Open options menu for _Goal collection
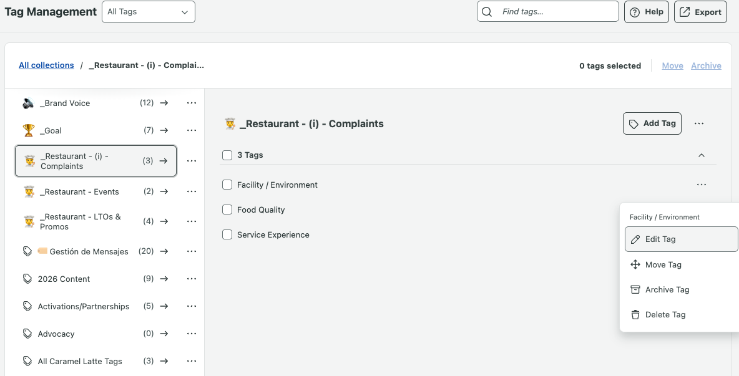This screenshot has width=739, height=376. coord(192,130)
